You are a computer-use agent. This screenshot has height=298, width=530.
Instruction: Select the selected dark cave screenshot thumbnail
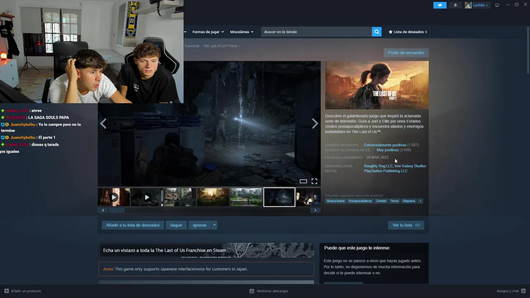click(279, 197)
